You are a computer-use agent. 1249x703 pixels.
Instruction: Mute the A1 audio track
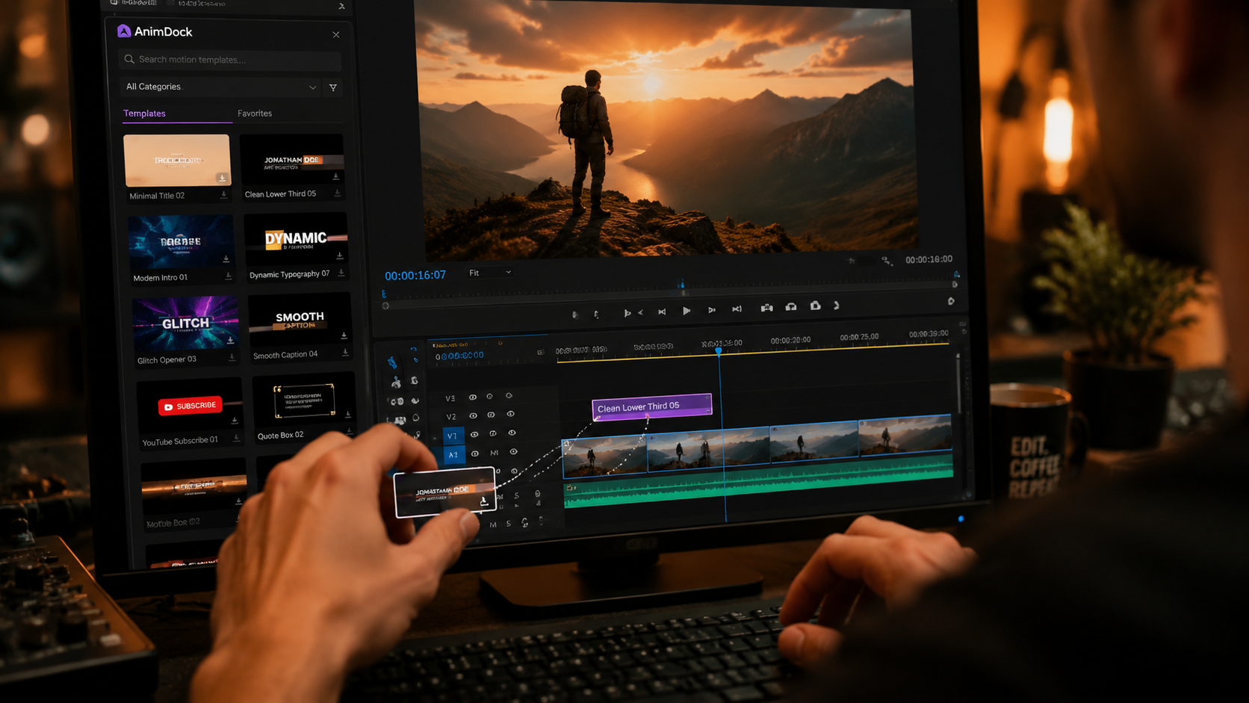pos(494,453)
